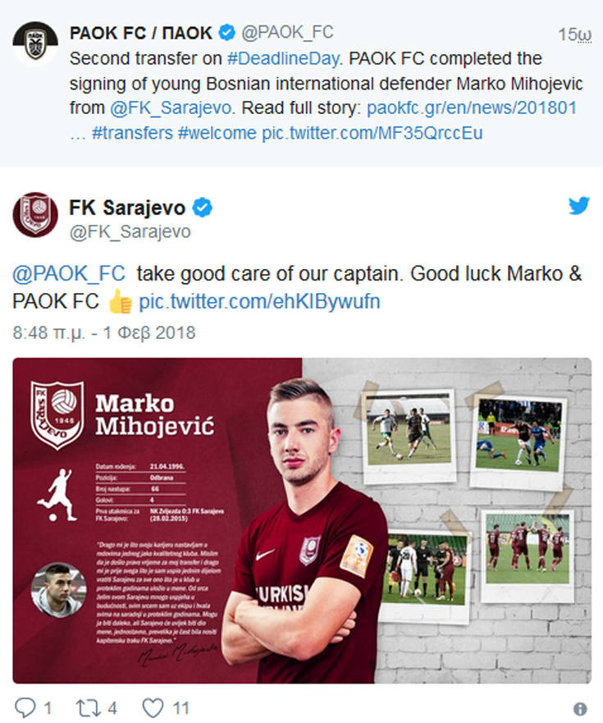The width and height of the screenshot is (603, 723).
Task: Click the FK Sarajevo account name
Action: click(x=127, y=208)
